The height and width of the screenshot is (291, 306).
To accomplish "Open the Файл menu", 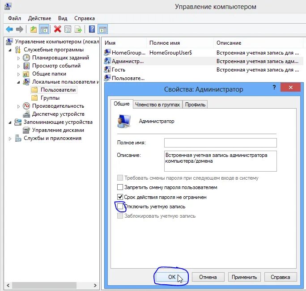I will coord(14,18).
